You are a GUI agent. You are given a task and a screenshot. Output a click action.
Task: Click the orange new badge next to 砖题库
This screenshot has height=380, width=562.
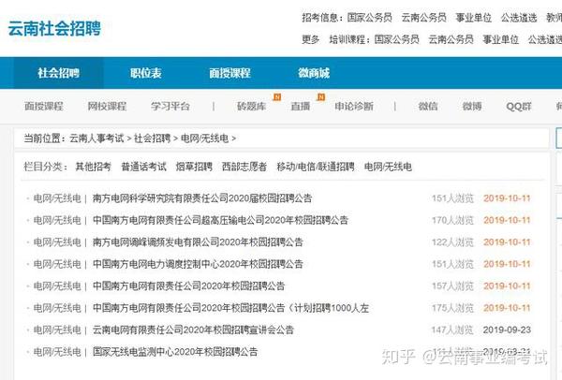click(277, 97)
